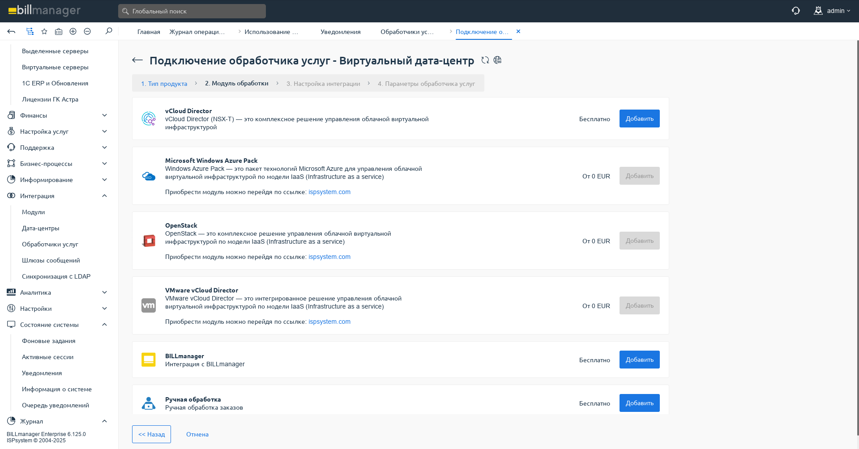This screenshot has height=449, width=859.
Task: Switch to the Главная tab
Action: tap(149, 32)
